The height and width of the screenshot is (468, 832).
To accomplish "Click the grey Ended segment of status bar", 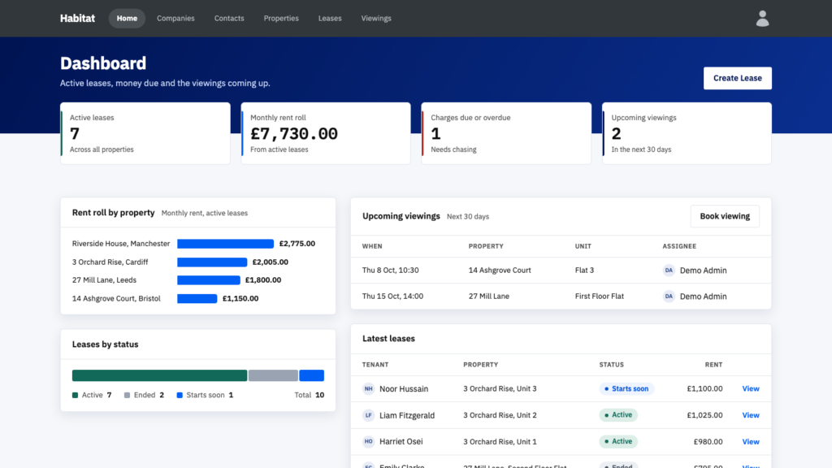I will click(x=273, y=375).
